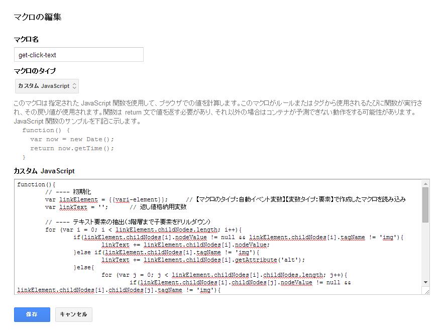The image size is (446, 331).
Task: Click the comment 'テキスト要素の抽出' line
Action: tap(128, 222)
